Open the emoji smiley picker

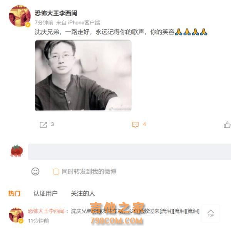click(35, 171)
